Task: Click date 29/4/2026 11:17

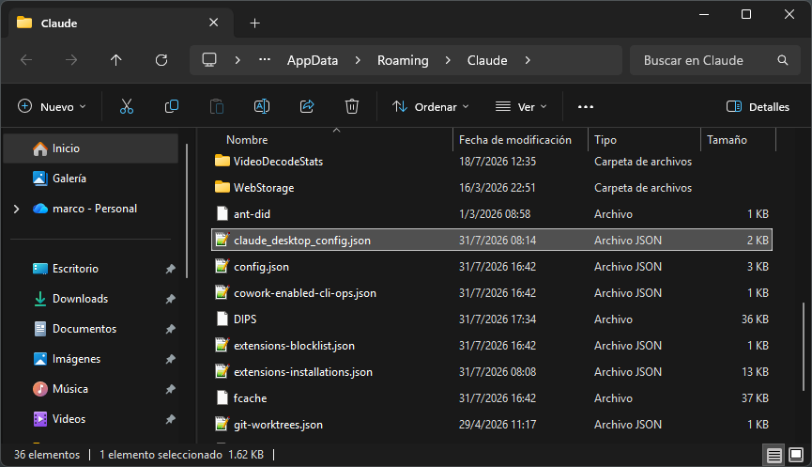Action: 498,425
